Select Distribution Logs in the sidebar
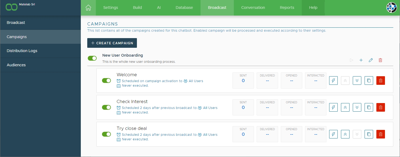Screen dimensions: 400x157 pos(22,51)
